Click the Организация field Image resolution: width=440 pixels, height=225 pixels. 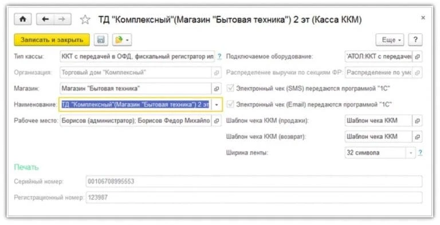point(136,73)
